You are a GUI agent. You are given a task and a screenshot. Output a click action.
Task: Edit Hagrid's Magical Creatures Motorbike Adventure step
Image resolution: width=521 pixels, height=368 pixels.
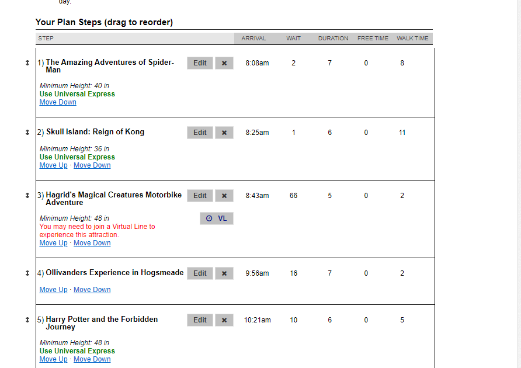click(x=200, y=196)
